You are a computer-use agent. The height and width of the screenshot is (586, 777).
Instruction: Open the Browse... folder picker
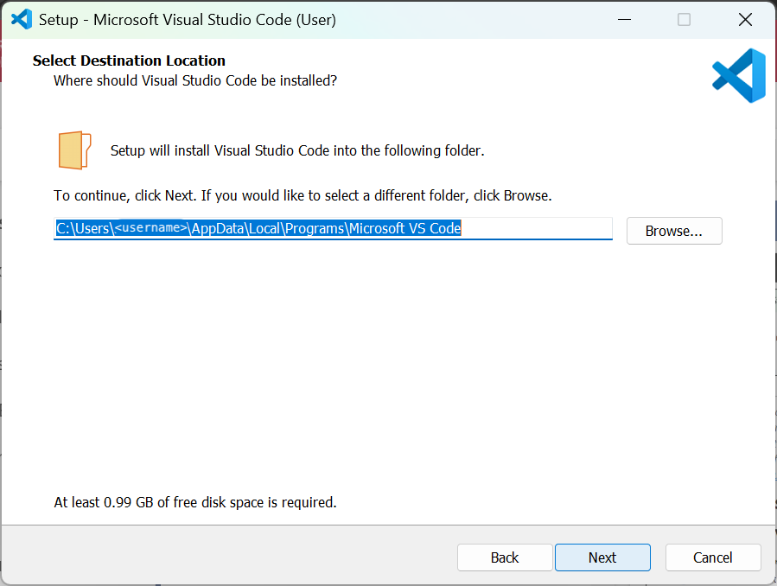click(674, 231)
